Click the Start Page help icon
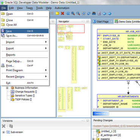140x140 pixels. 94,22
